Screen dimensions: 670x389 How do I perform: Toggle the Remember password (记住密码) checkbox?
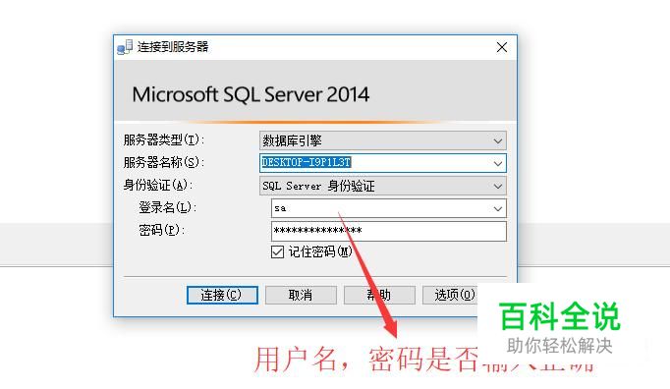coord(277,251)
